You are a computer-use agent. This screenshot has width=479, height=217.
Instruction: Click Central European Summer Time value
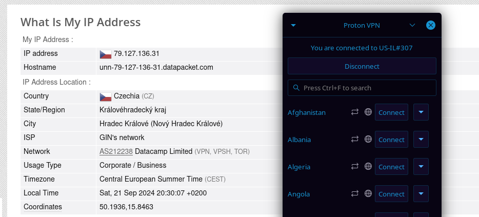click(151, 179)
